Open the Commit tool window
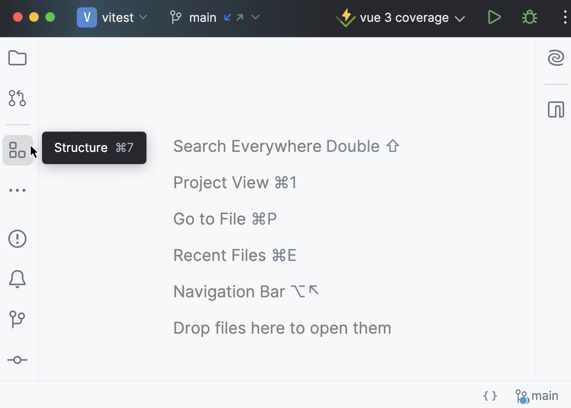Screen dimensions: 571x408 17,360
